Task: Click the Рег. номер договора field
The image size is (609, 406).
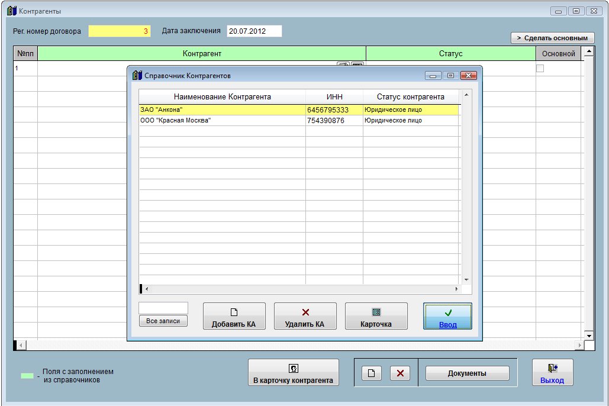Action: [119, 31]
